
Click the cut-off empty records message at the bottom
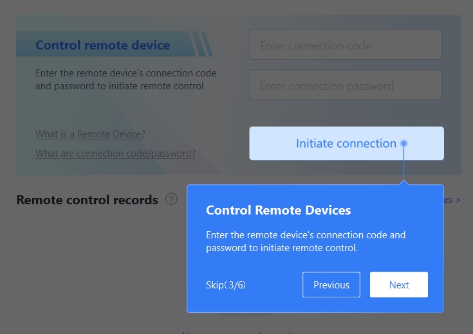pos(237,332)
